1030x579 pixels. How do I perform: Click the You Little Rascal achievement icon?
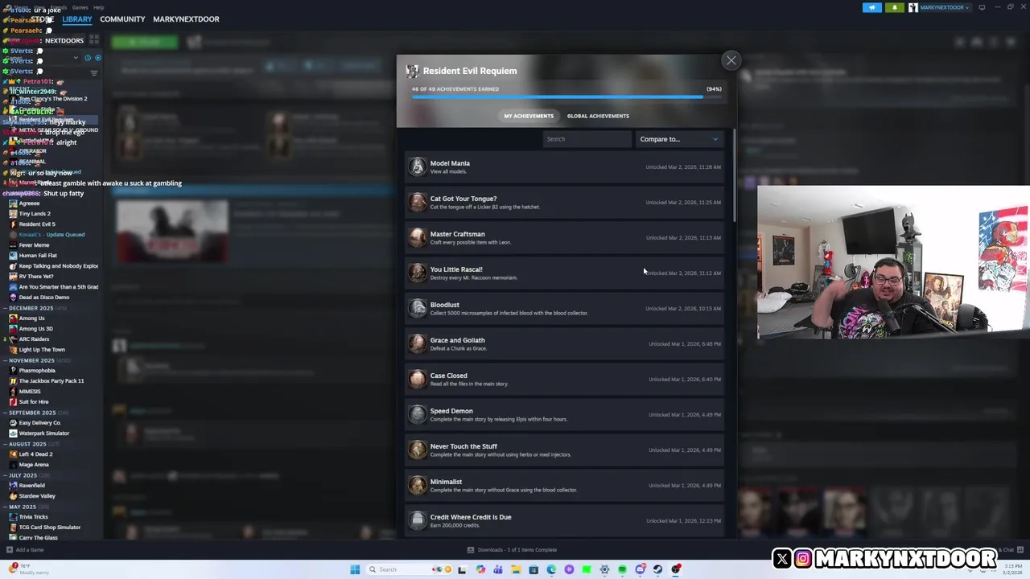pyautogui.click(x=417, y=273)
